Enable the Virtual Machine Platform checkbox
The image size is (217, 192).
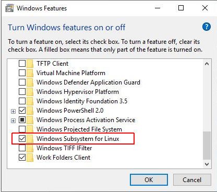pyautogui.click(x=22, y=73)
